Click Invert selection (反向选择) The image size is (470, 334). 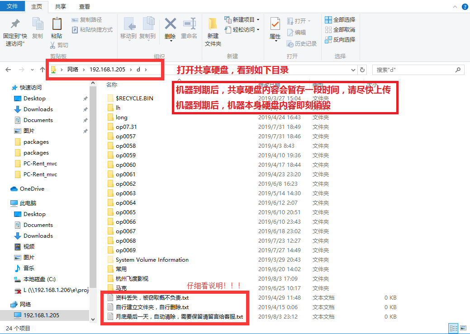340,39
